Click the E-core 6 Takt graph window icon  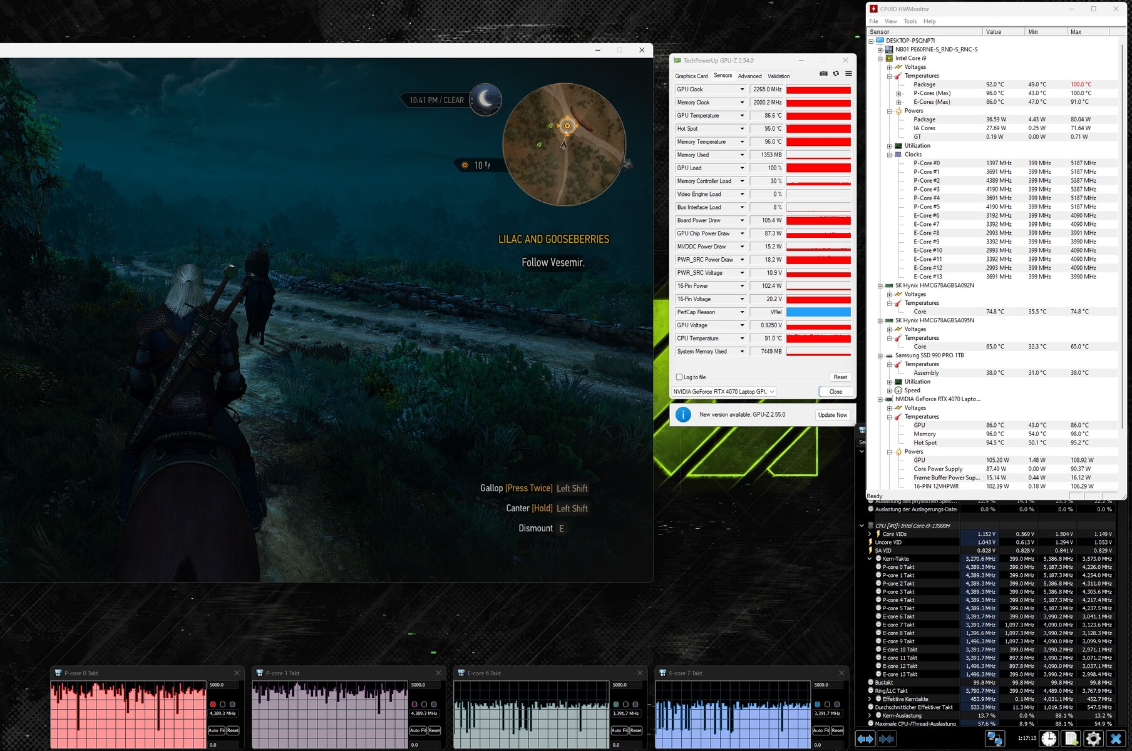click(461, 673)
